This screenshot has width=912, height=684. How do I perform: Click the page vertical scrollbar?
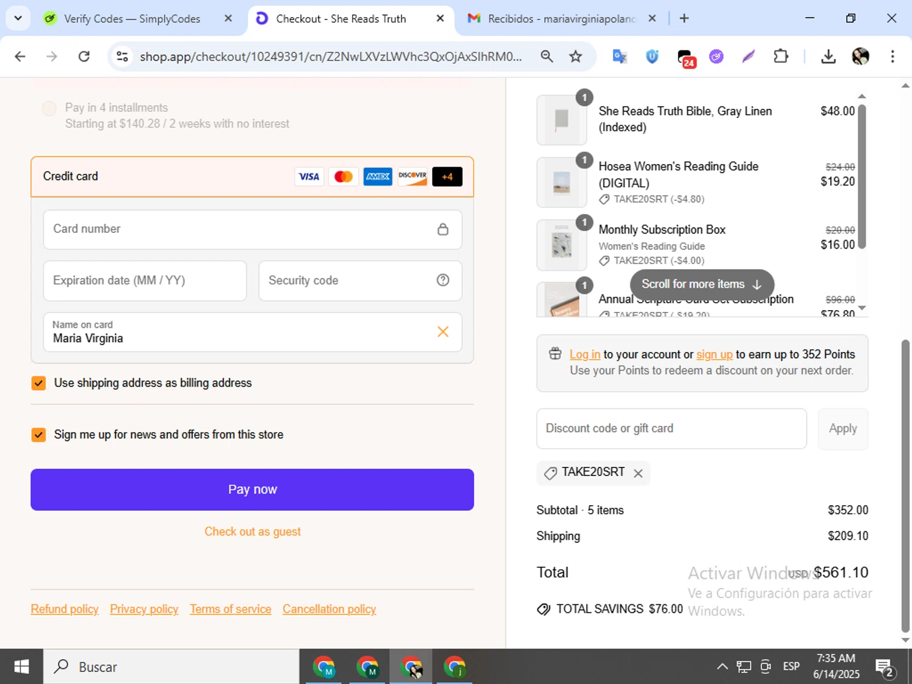click(x=905, y=486)
